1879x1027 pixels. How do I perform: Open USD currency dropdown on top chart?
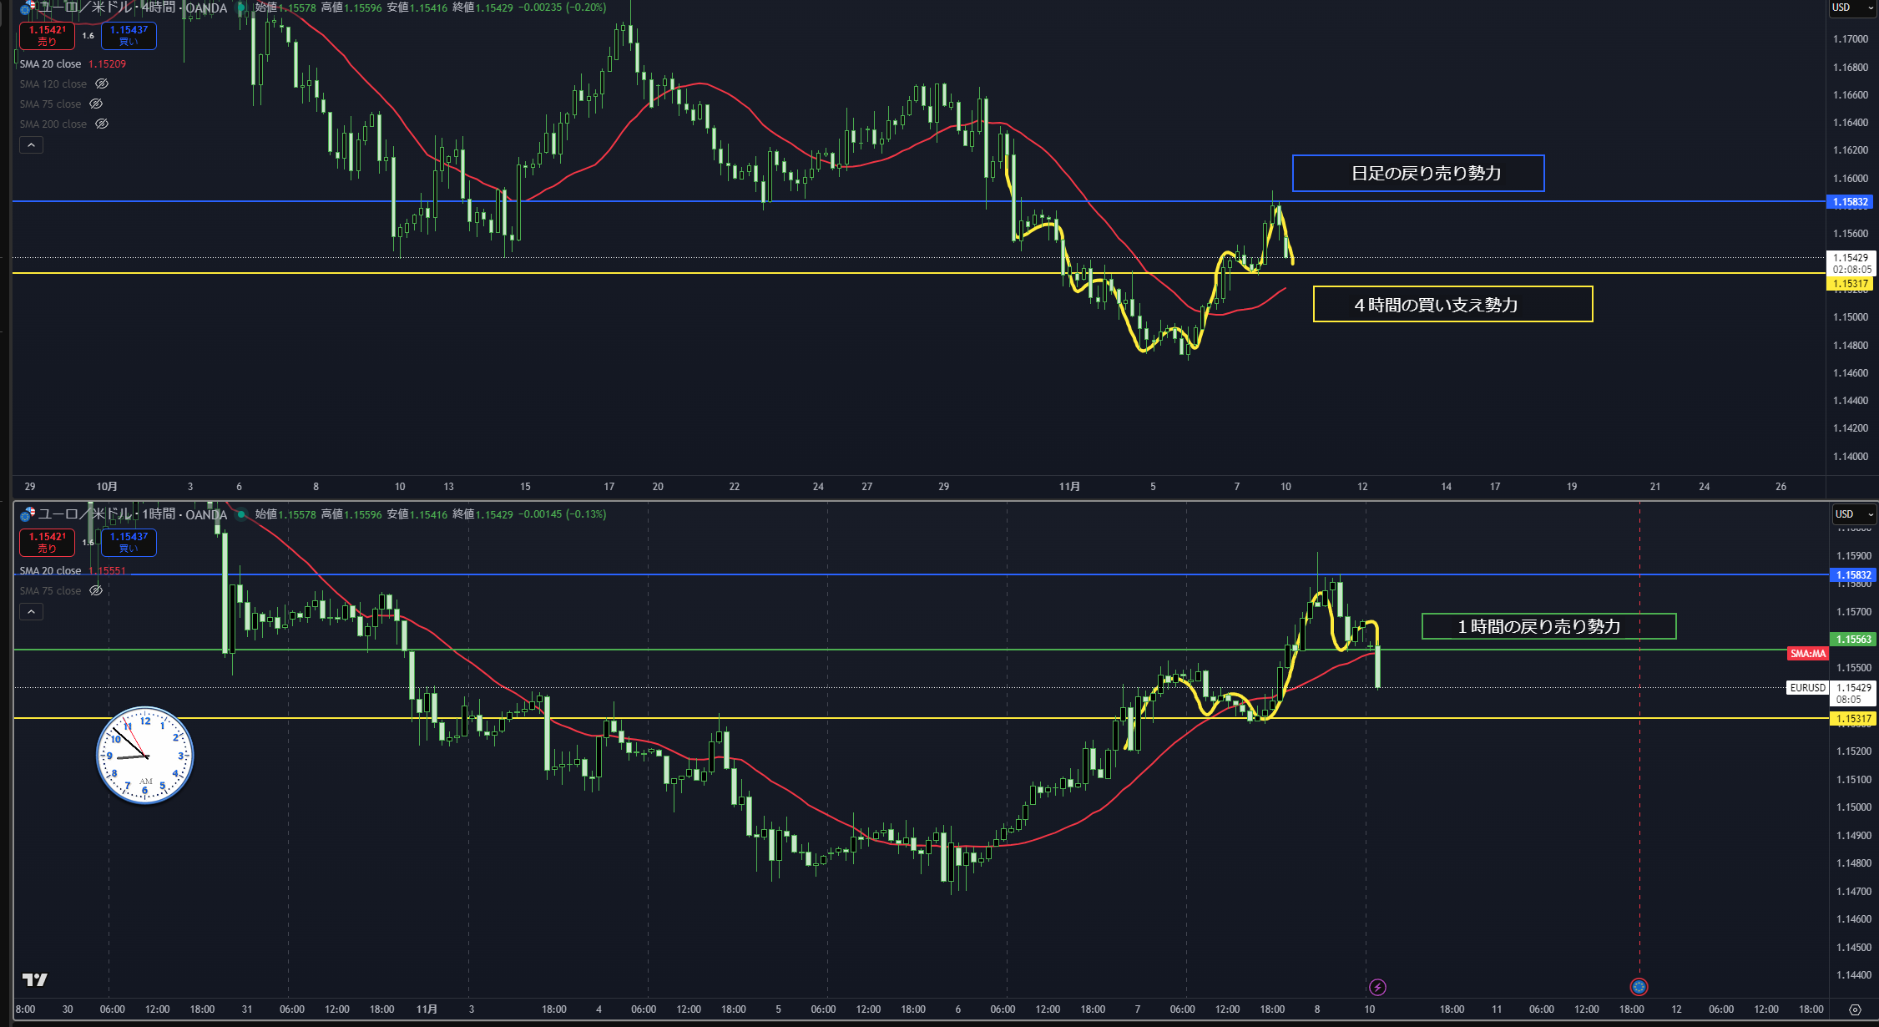pos(1850,8)
